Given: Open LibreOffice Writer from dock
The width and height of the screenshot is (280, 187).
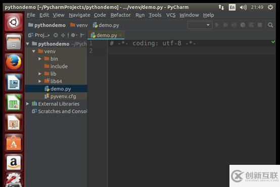Looking at the screenshot, I should [x=14, y=83].
